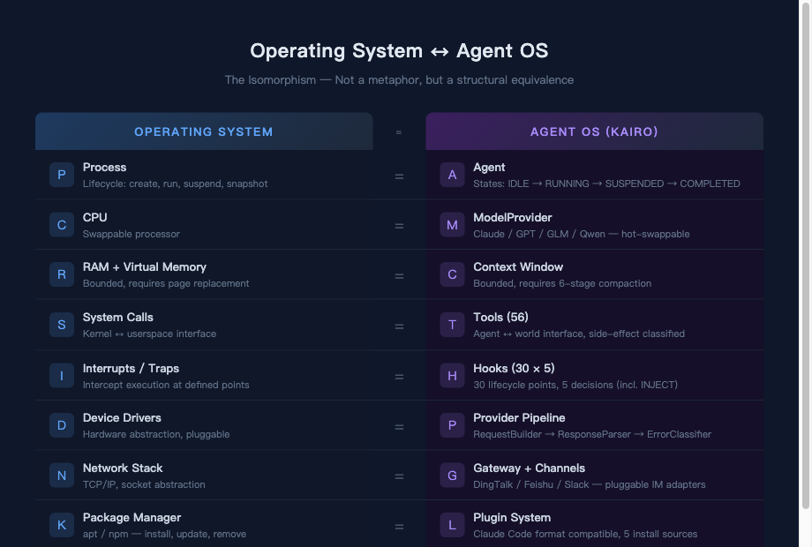Click the M icon for ModelProvider
Image resolution: width=812 pixels, height=547 pixels.
point(452,225)
